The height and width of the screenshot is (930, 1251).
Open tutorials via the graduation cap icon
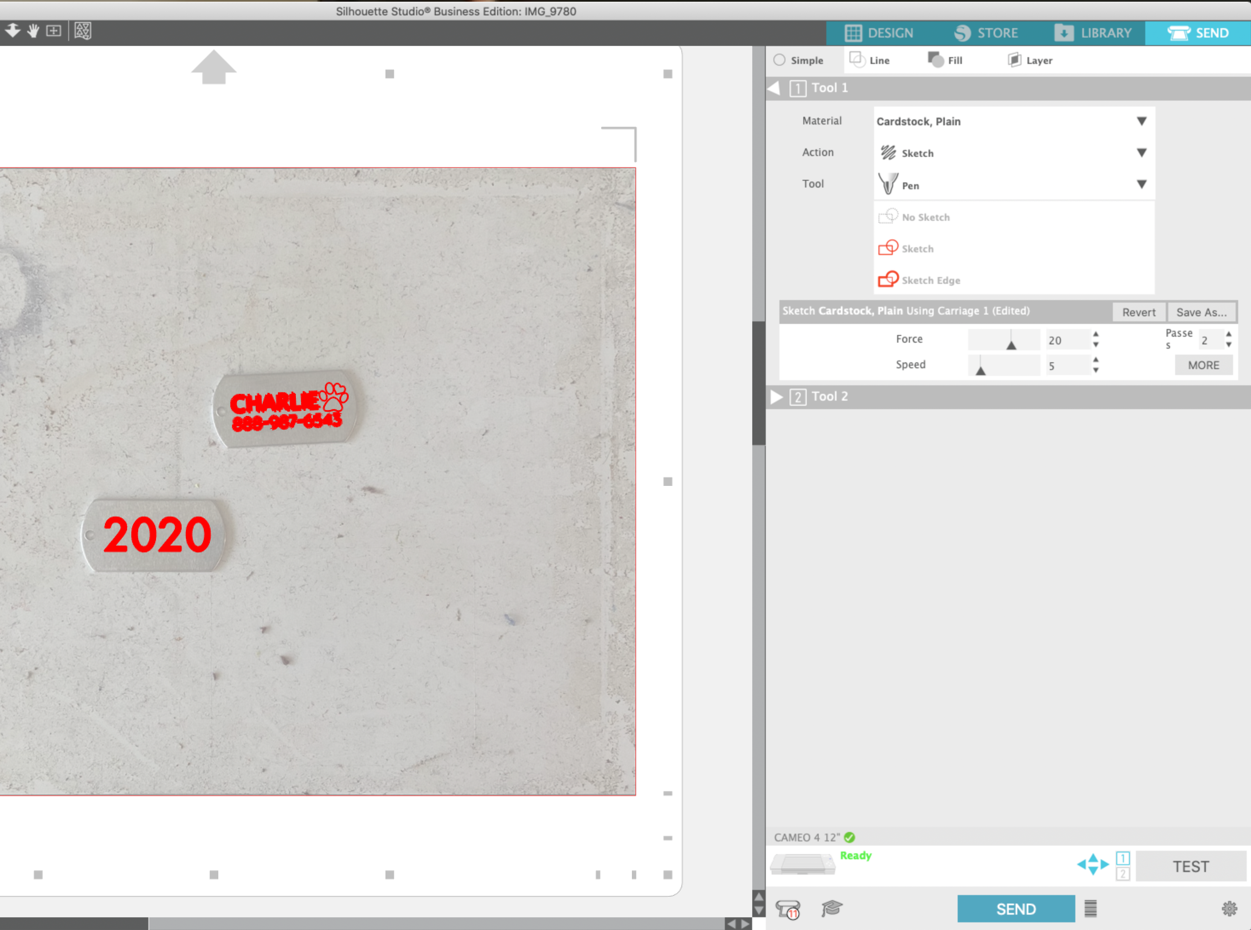click(x=832, y=907)
